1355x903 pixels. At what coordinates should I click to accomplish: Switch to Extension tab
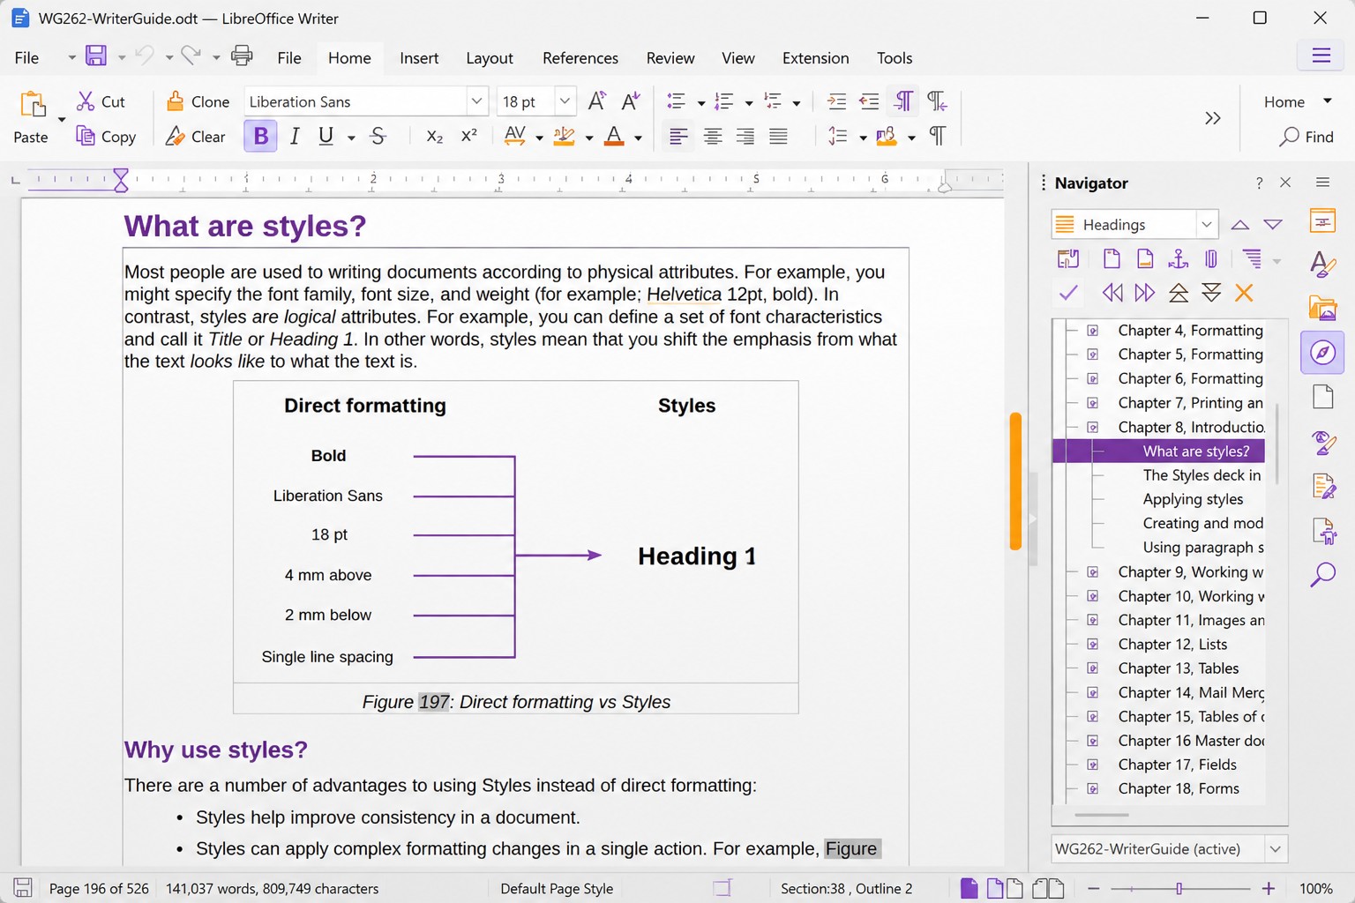coord(816,57)
